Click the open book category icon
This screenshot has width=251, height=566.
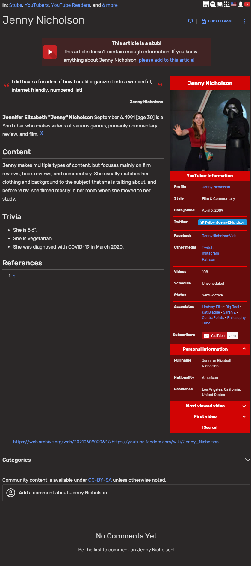[220, 4]
